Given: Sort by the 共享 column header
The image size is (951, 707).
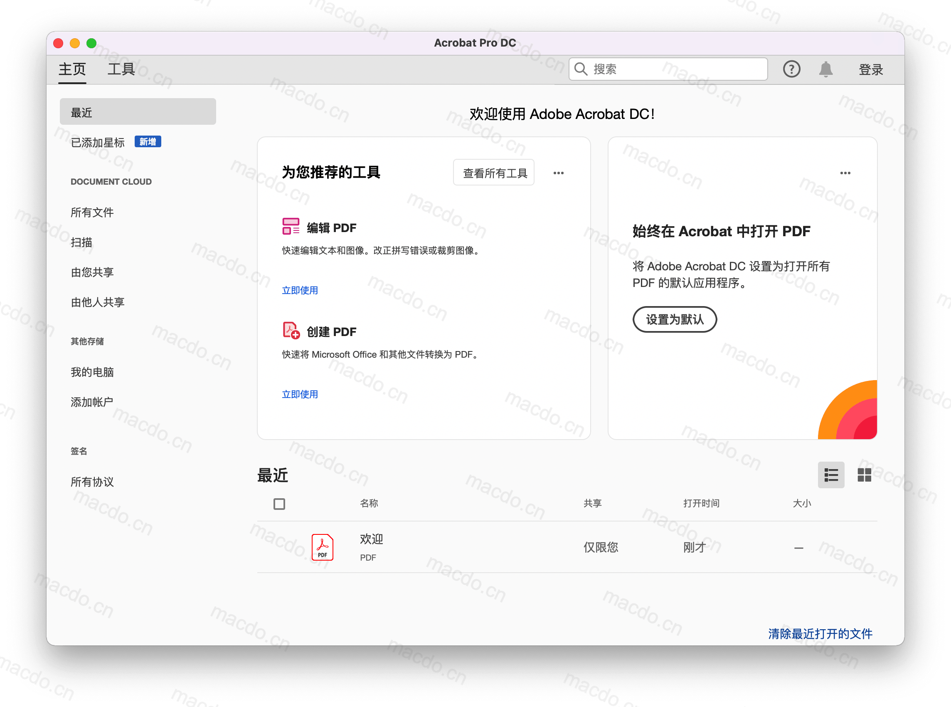Looking at the screenshot, I should [593, 503].
